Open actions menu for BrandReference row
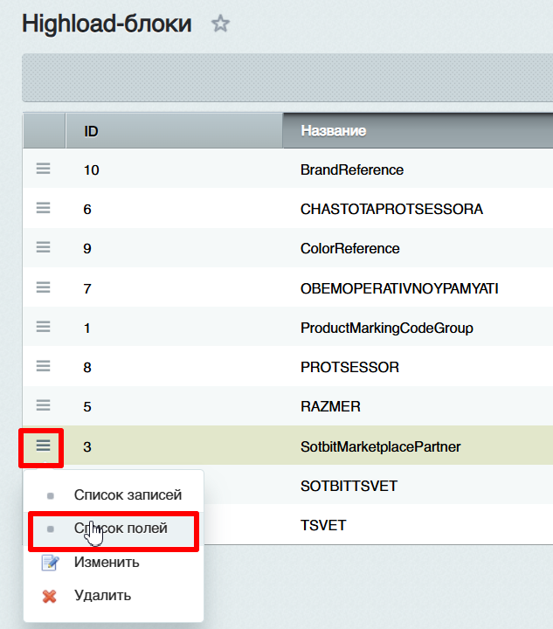This screenshot has height=629, width=553. (x=43, y=169)
